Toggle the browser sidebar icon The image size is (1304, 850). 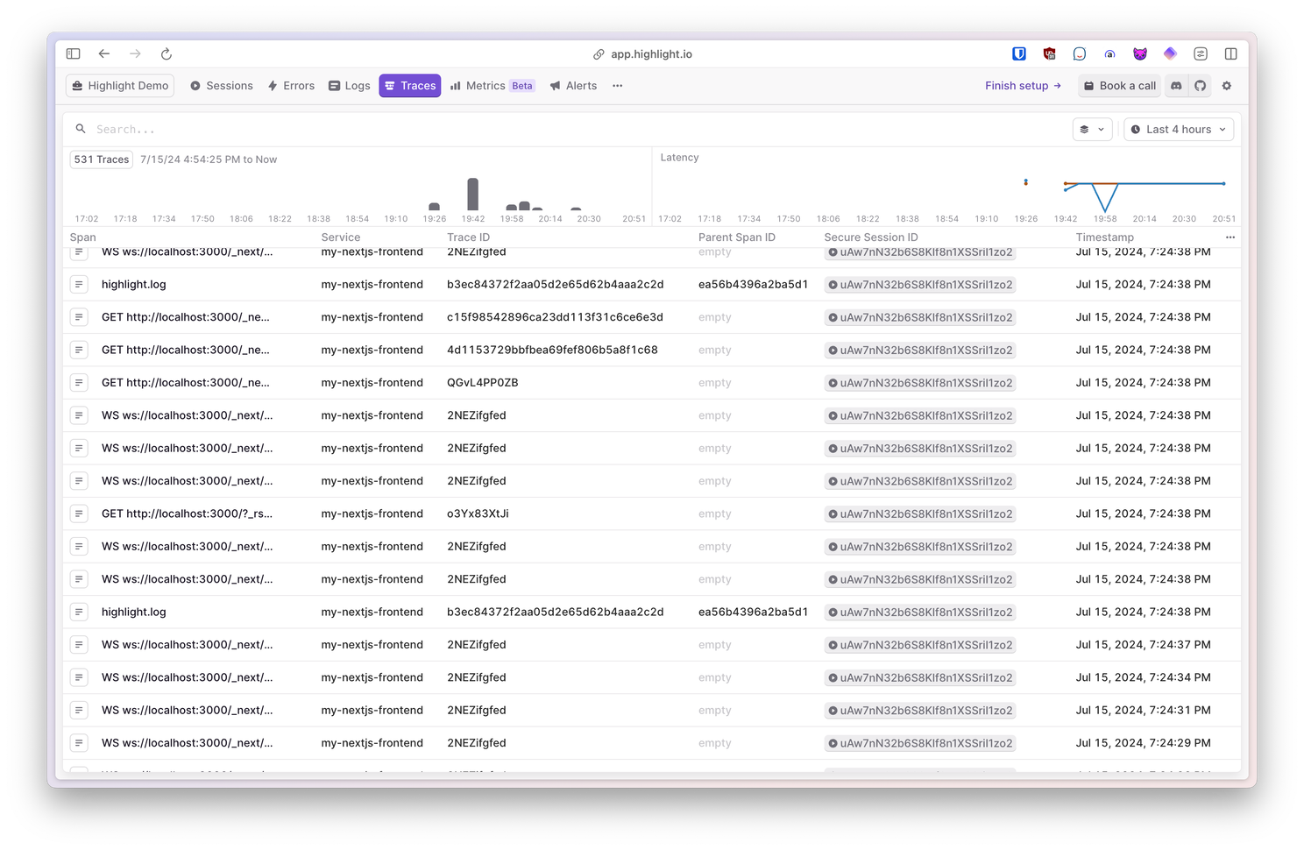[x=74, y=53]
